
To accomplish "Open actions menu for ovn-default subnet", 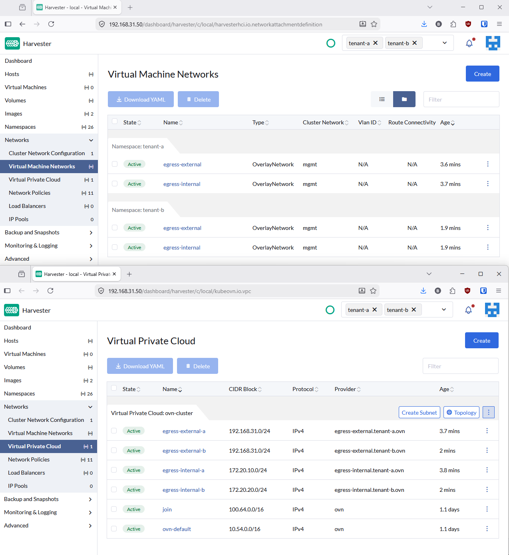I will pyautogui.click(x=487, y=529).
